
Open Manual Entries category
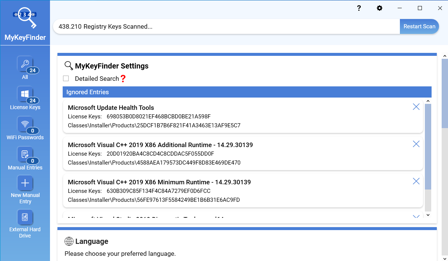25,158
